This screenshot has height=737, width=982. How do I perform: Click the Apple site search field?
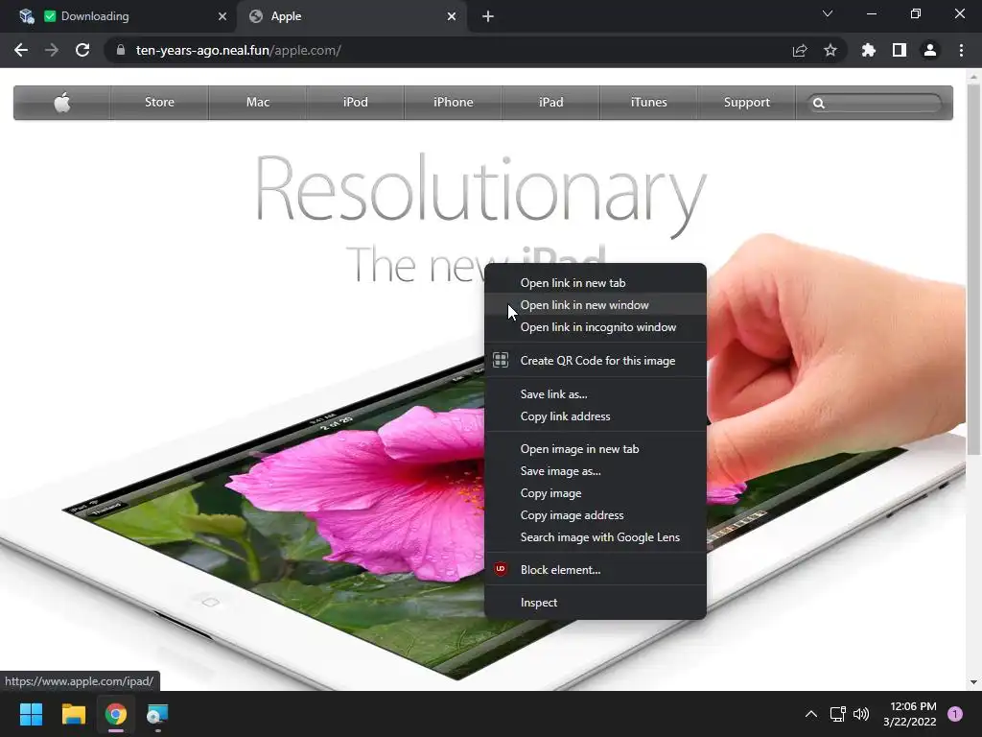875,103
